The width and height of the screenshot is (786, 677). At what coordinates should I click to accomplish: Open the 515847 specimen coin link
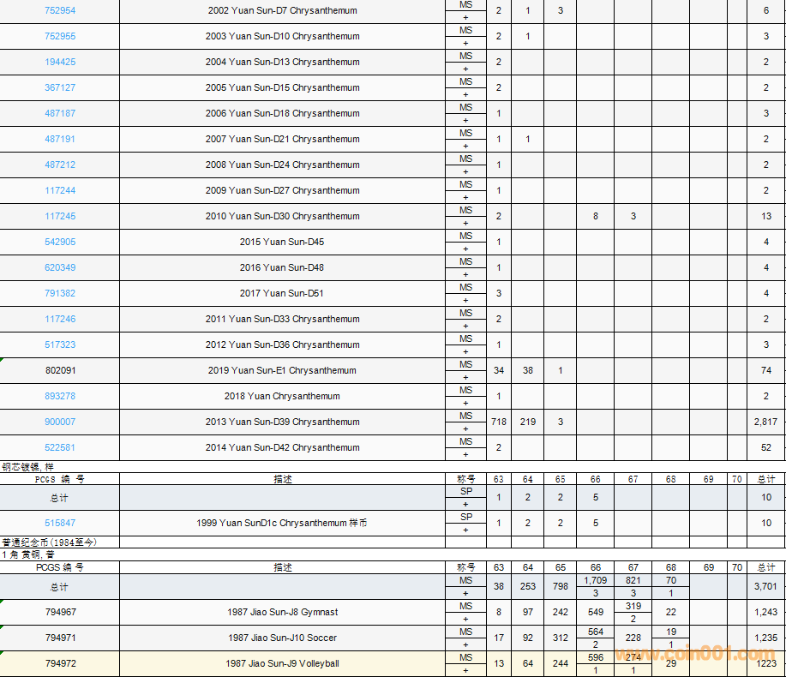tap(60, 523)
